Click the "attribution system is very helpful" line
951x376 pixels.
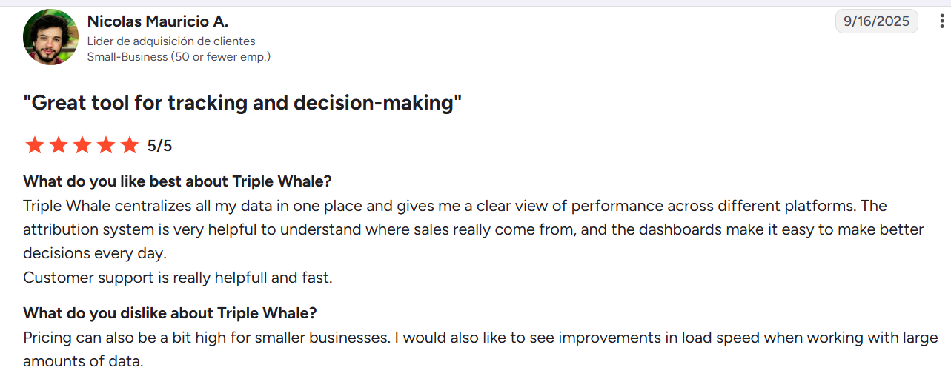pos(474,229)
